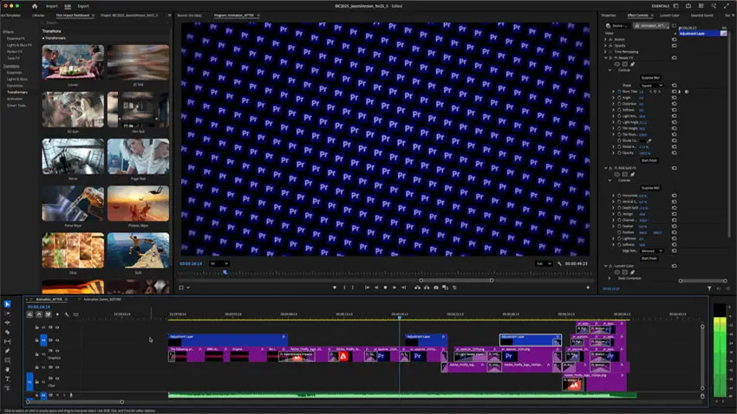Select the Slip tool
The image size is (737, 414).
pyautogui.click(x=7, y=342)
